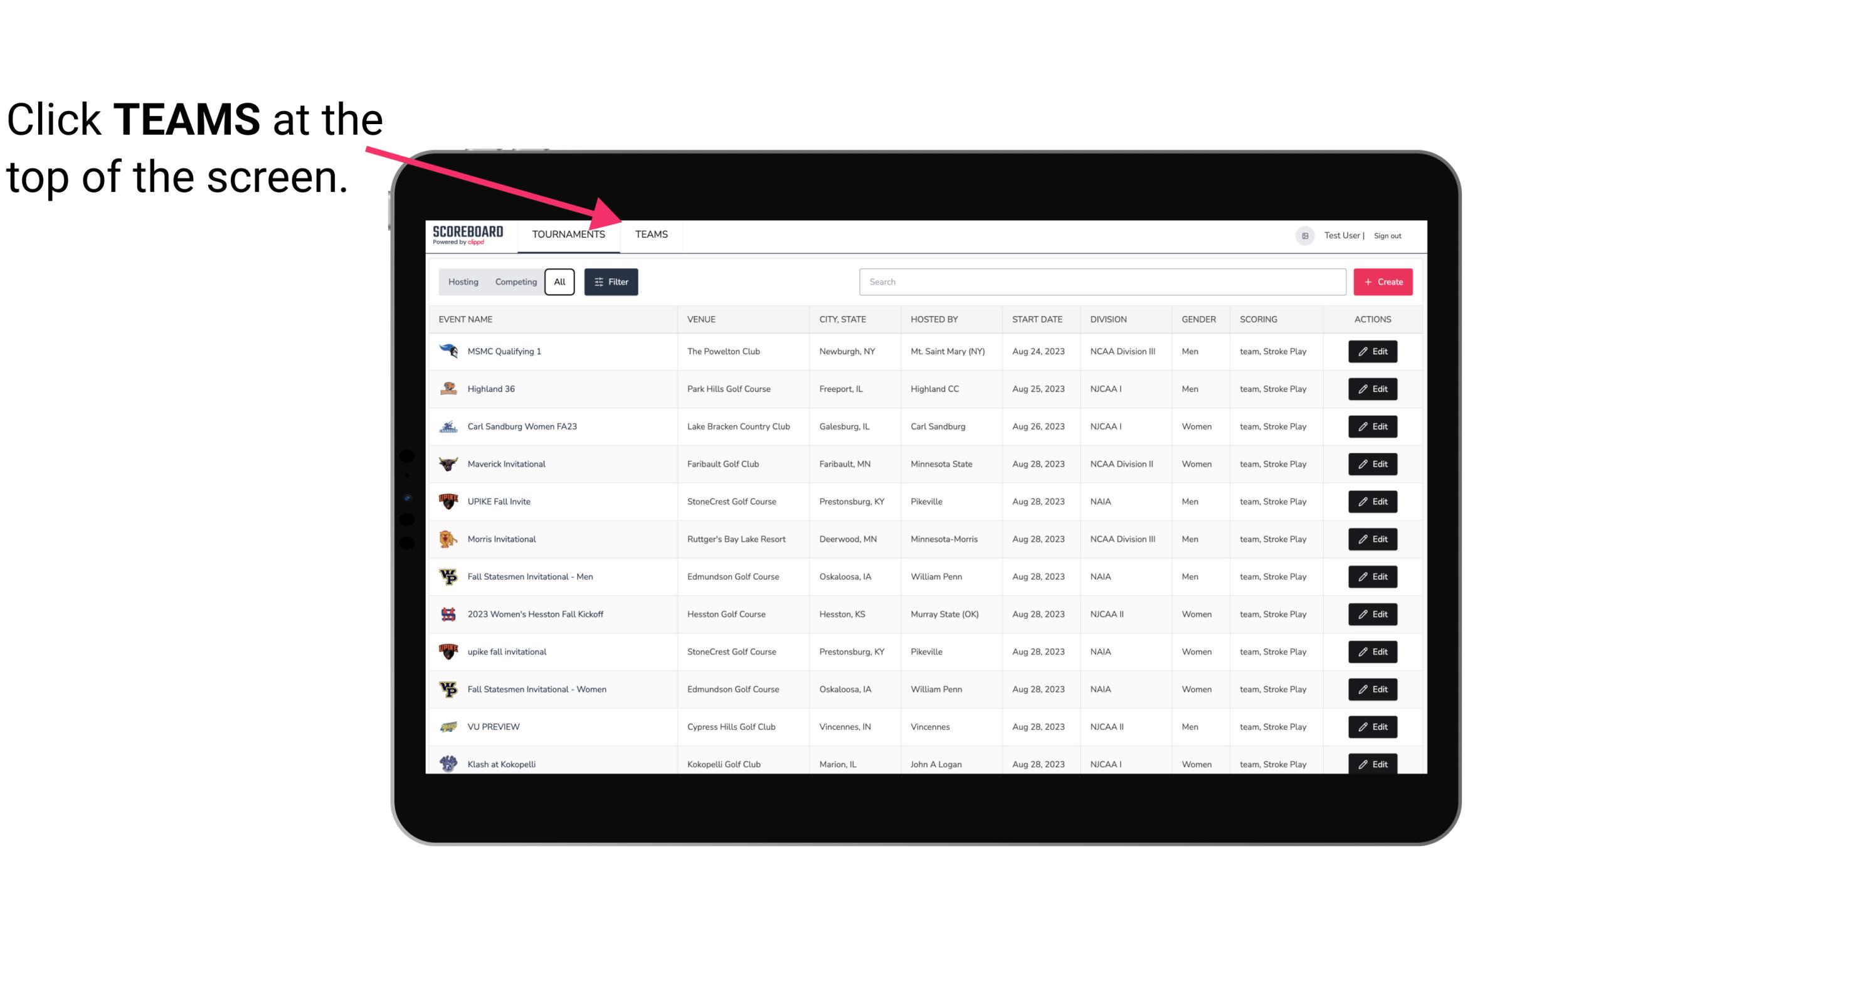Image resolution: width=1850 pixels, height=995 pixels.
Task: Click the Edit icon for Klash at Kokopelli
Action: [x=1373, y=764]
